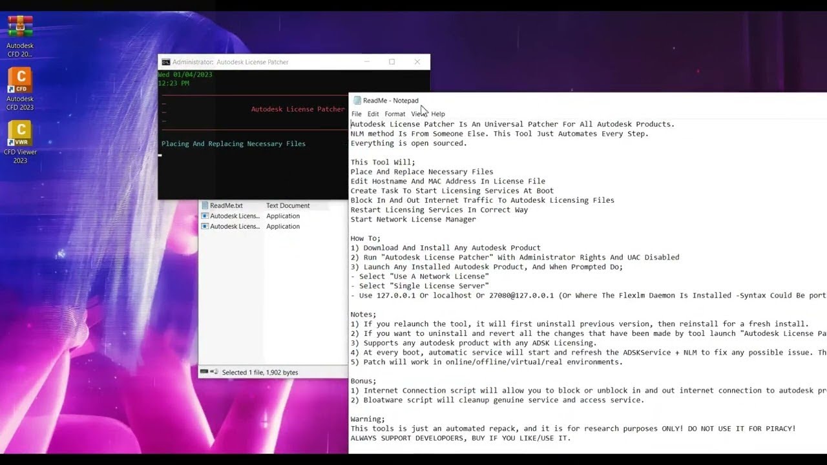This screenshot has height=465, width=827.
Task: Open the Edit menu in Notepad
Action: (373, 114)
